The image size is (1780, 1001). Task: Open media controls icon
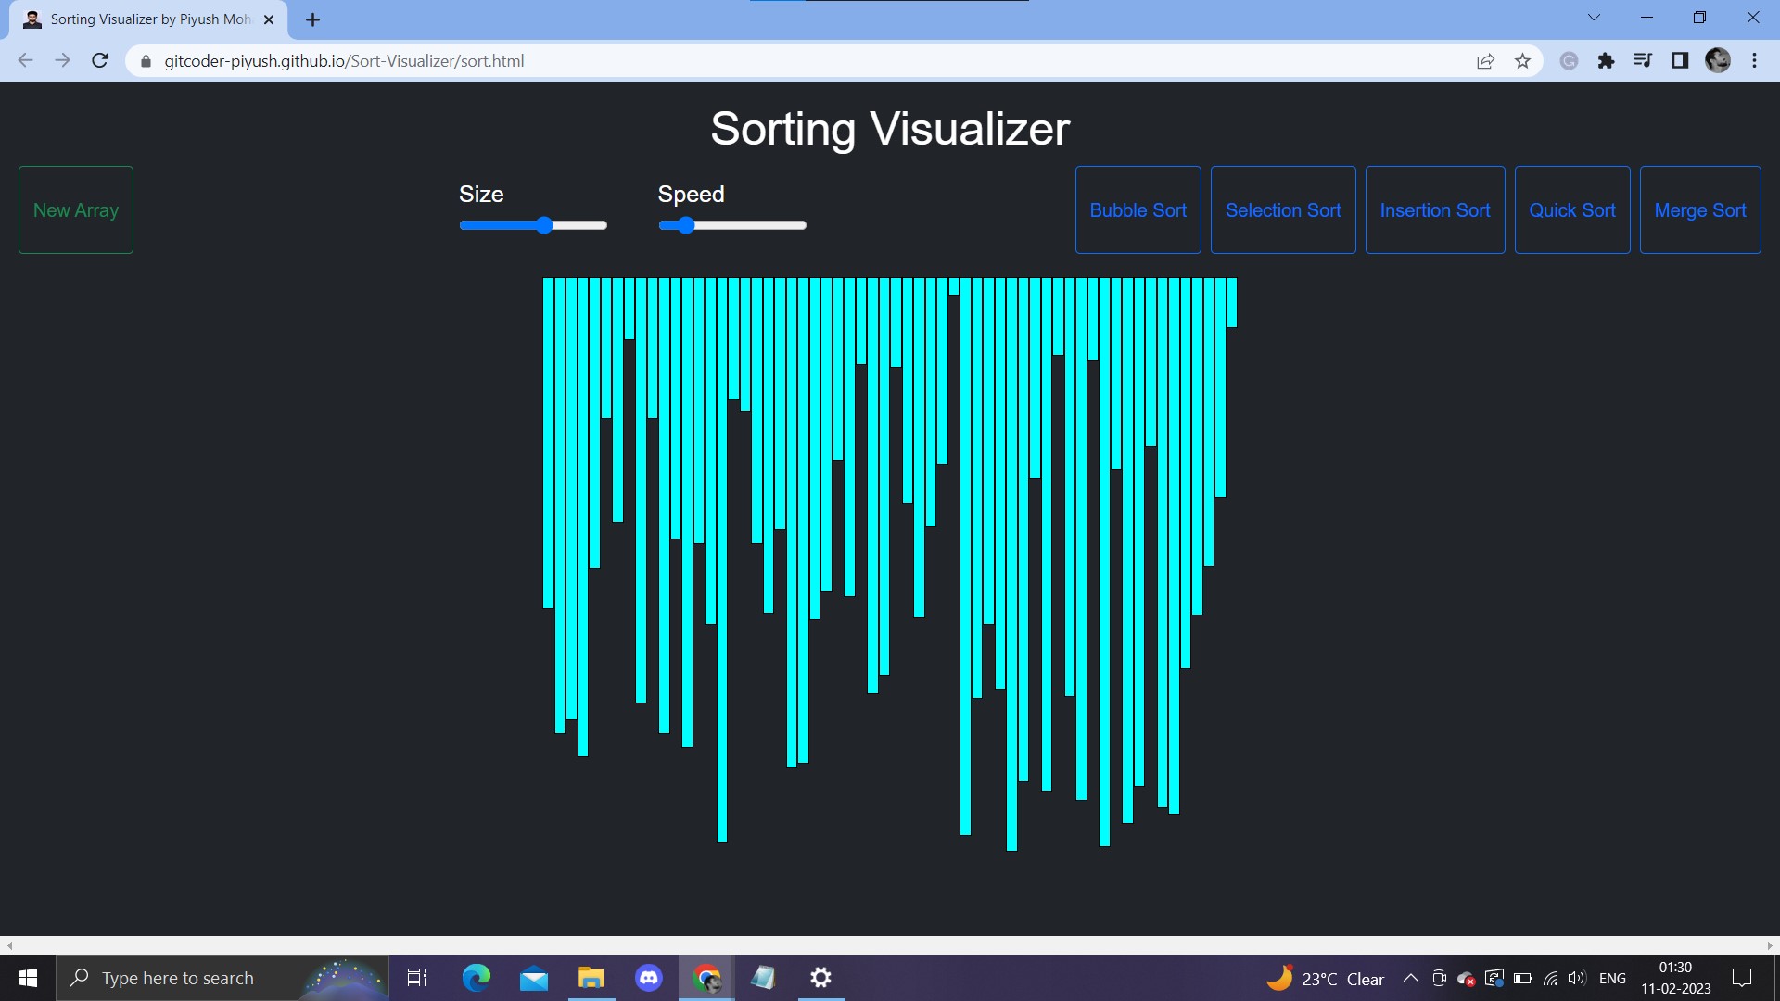tap(1643, 60)
